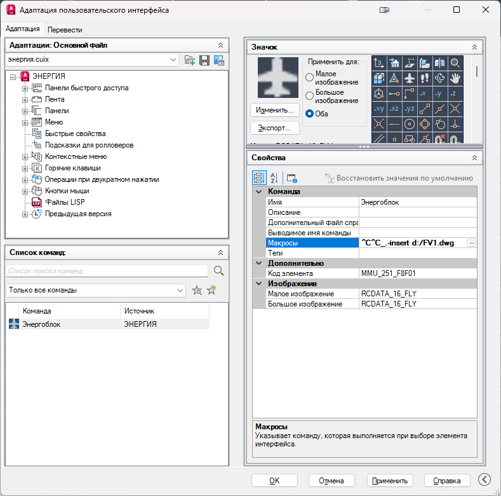Screen dimensions: 501x496
Task: Choose the .y point filter icon
Action: (440, 93)
